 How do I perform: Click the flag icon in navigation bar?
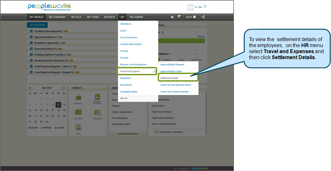click(179, 17)
